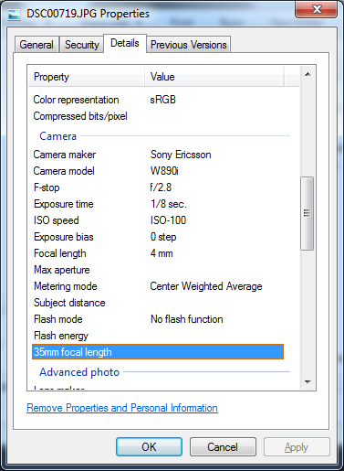The image size is (344, 471).
Task: Click the Center Weighted Average value
Action: (206, 286)
